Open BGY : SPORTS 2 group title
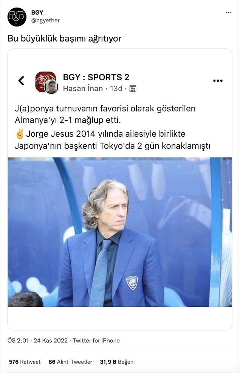The width and height of the screenshot is (240, 373). [96, 77]
